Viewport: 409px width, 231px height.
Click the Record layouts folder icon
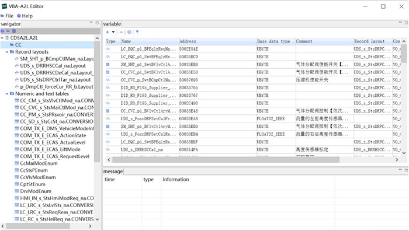12,52
